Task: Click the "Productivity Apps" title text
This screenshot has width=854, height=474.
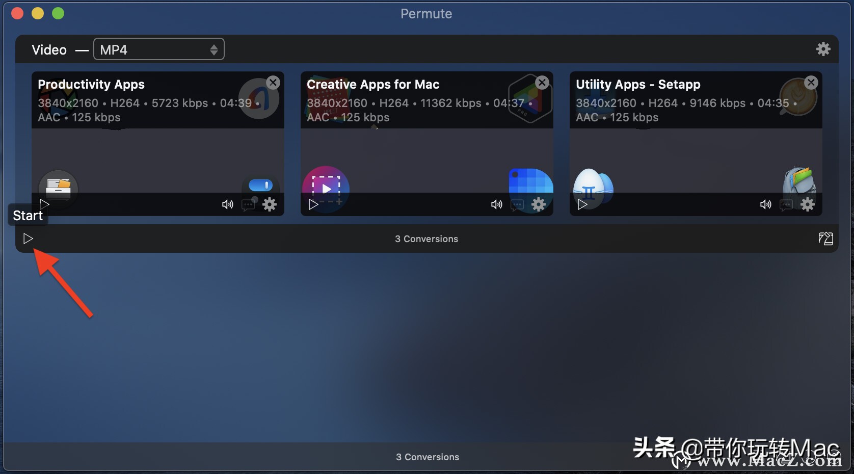Action: click(x=91, y=85)
